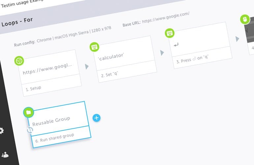Click the "Loops - For" test title
The width and height of the screenshot is (254, 165).
(x=17, y=22)
